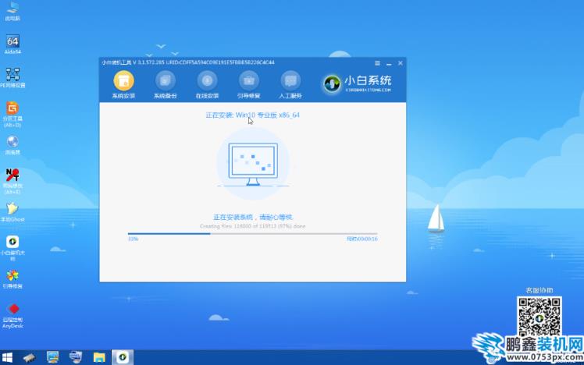The image size is (584, 365).
Task: Click the 33% progress percentage label
Action: [x=133, y=239]
